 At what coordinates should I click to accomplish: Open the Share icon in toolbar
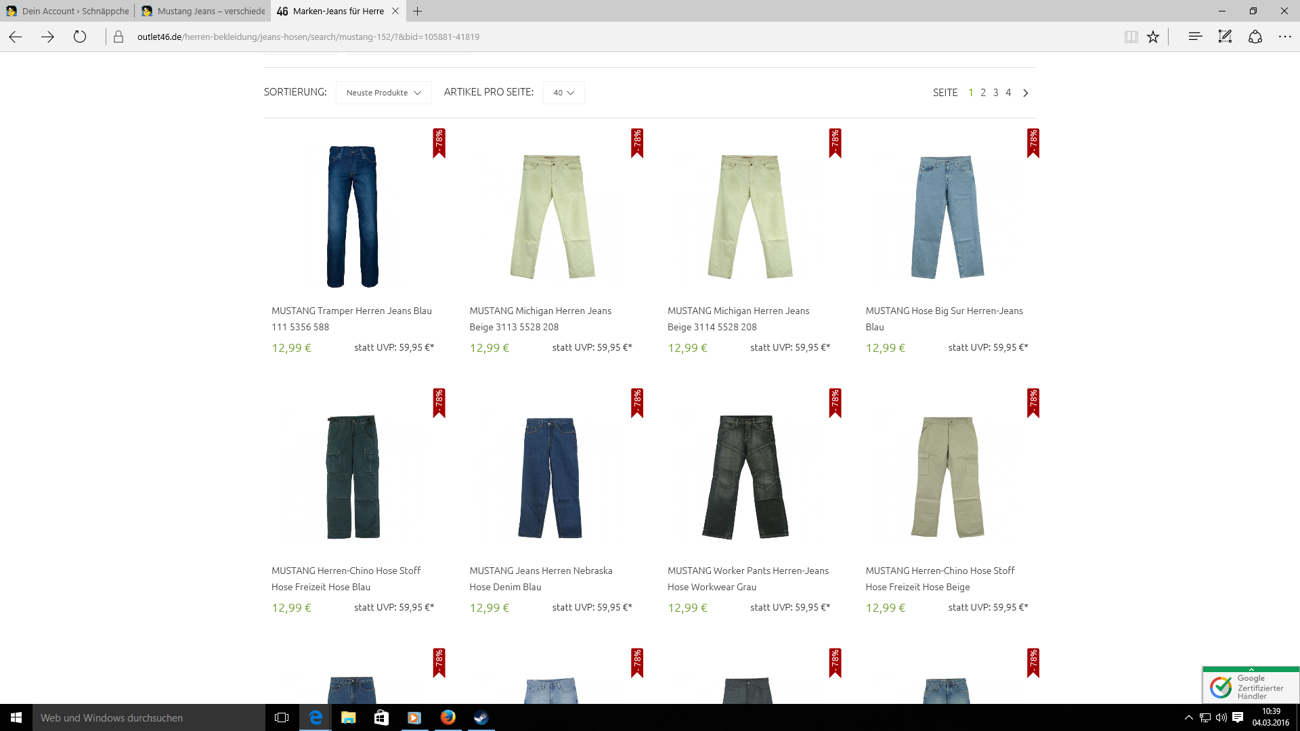tap(1255, 37)
